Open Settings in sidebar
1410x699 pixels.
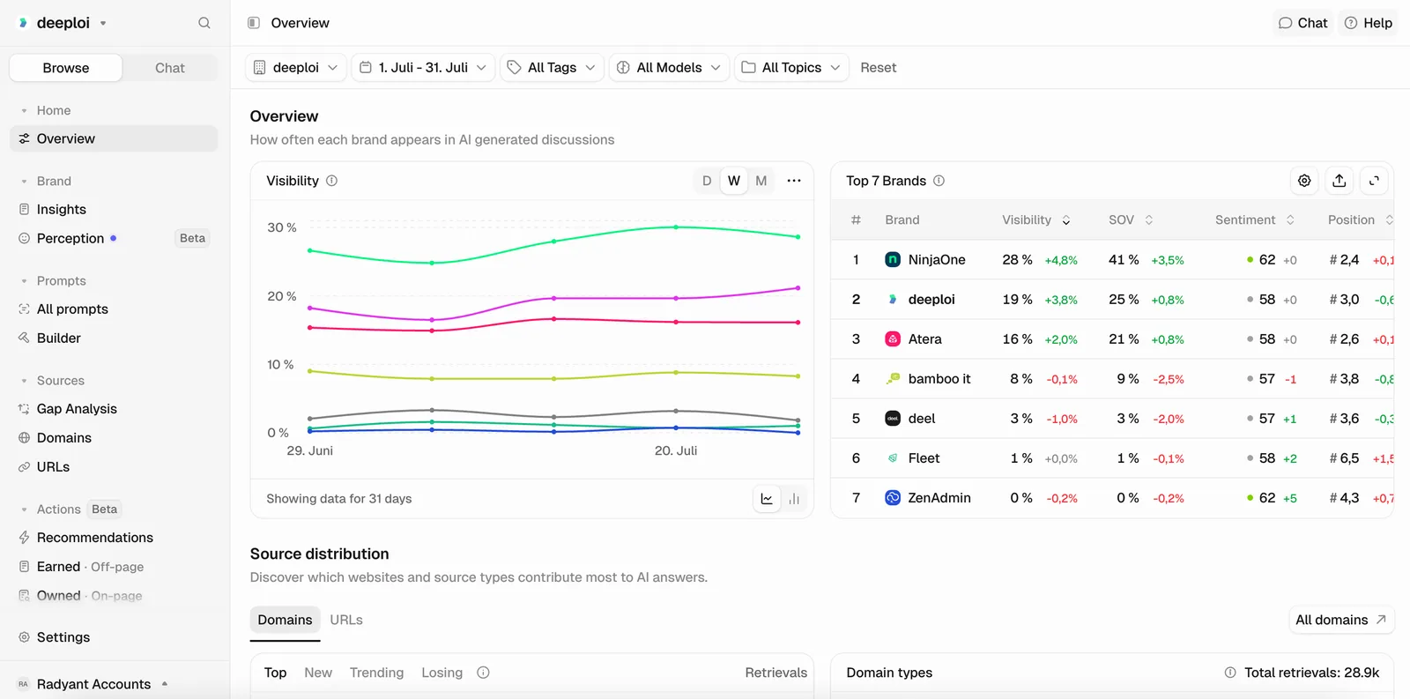point(114,637)
